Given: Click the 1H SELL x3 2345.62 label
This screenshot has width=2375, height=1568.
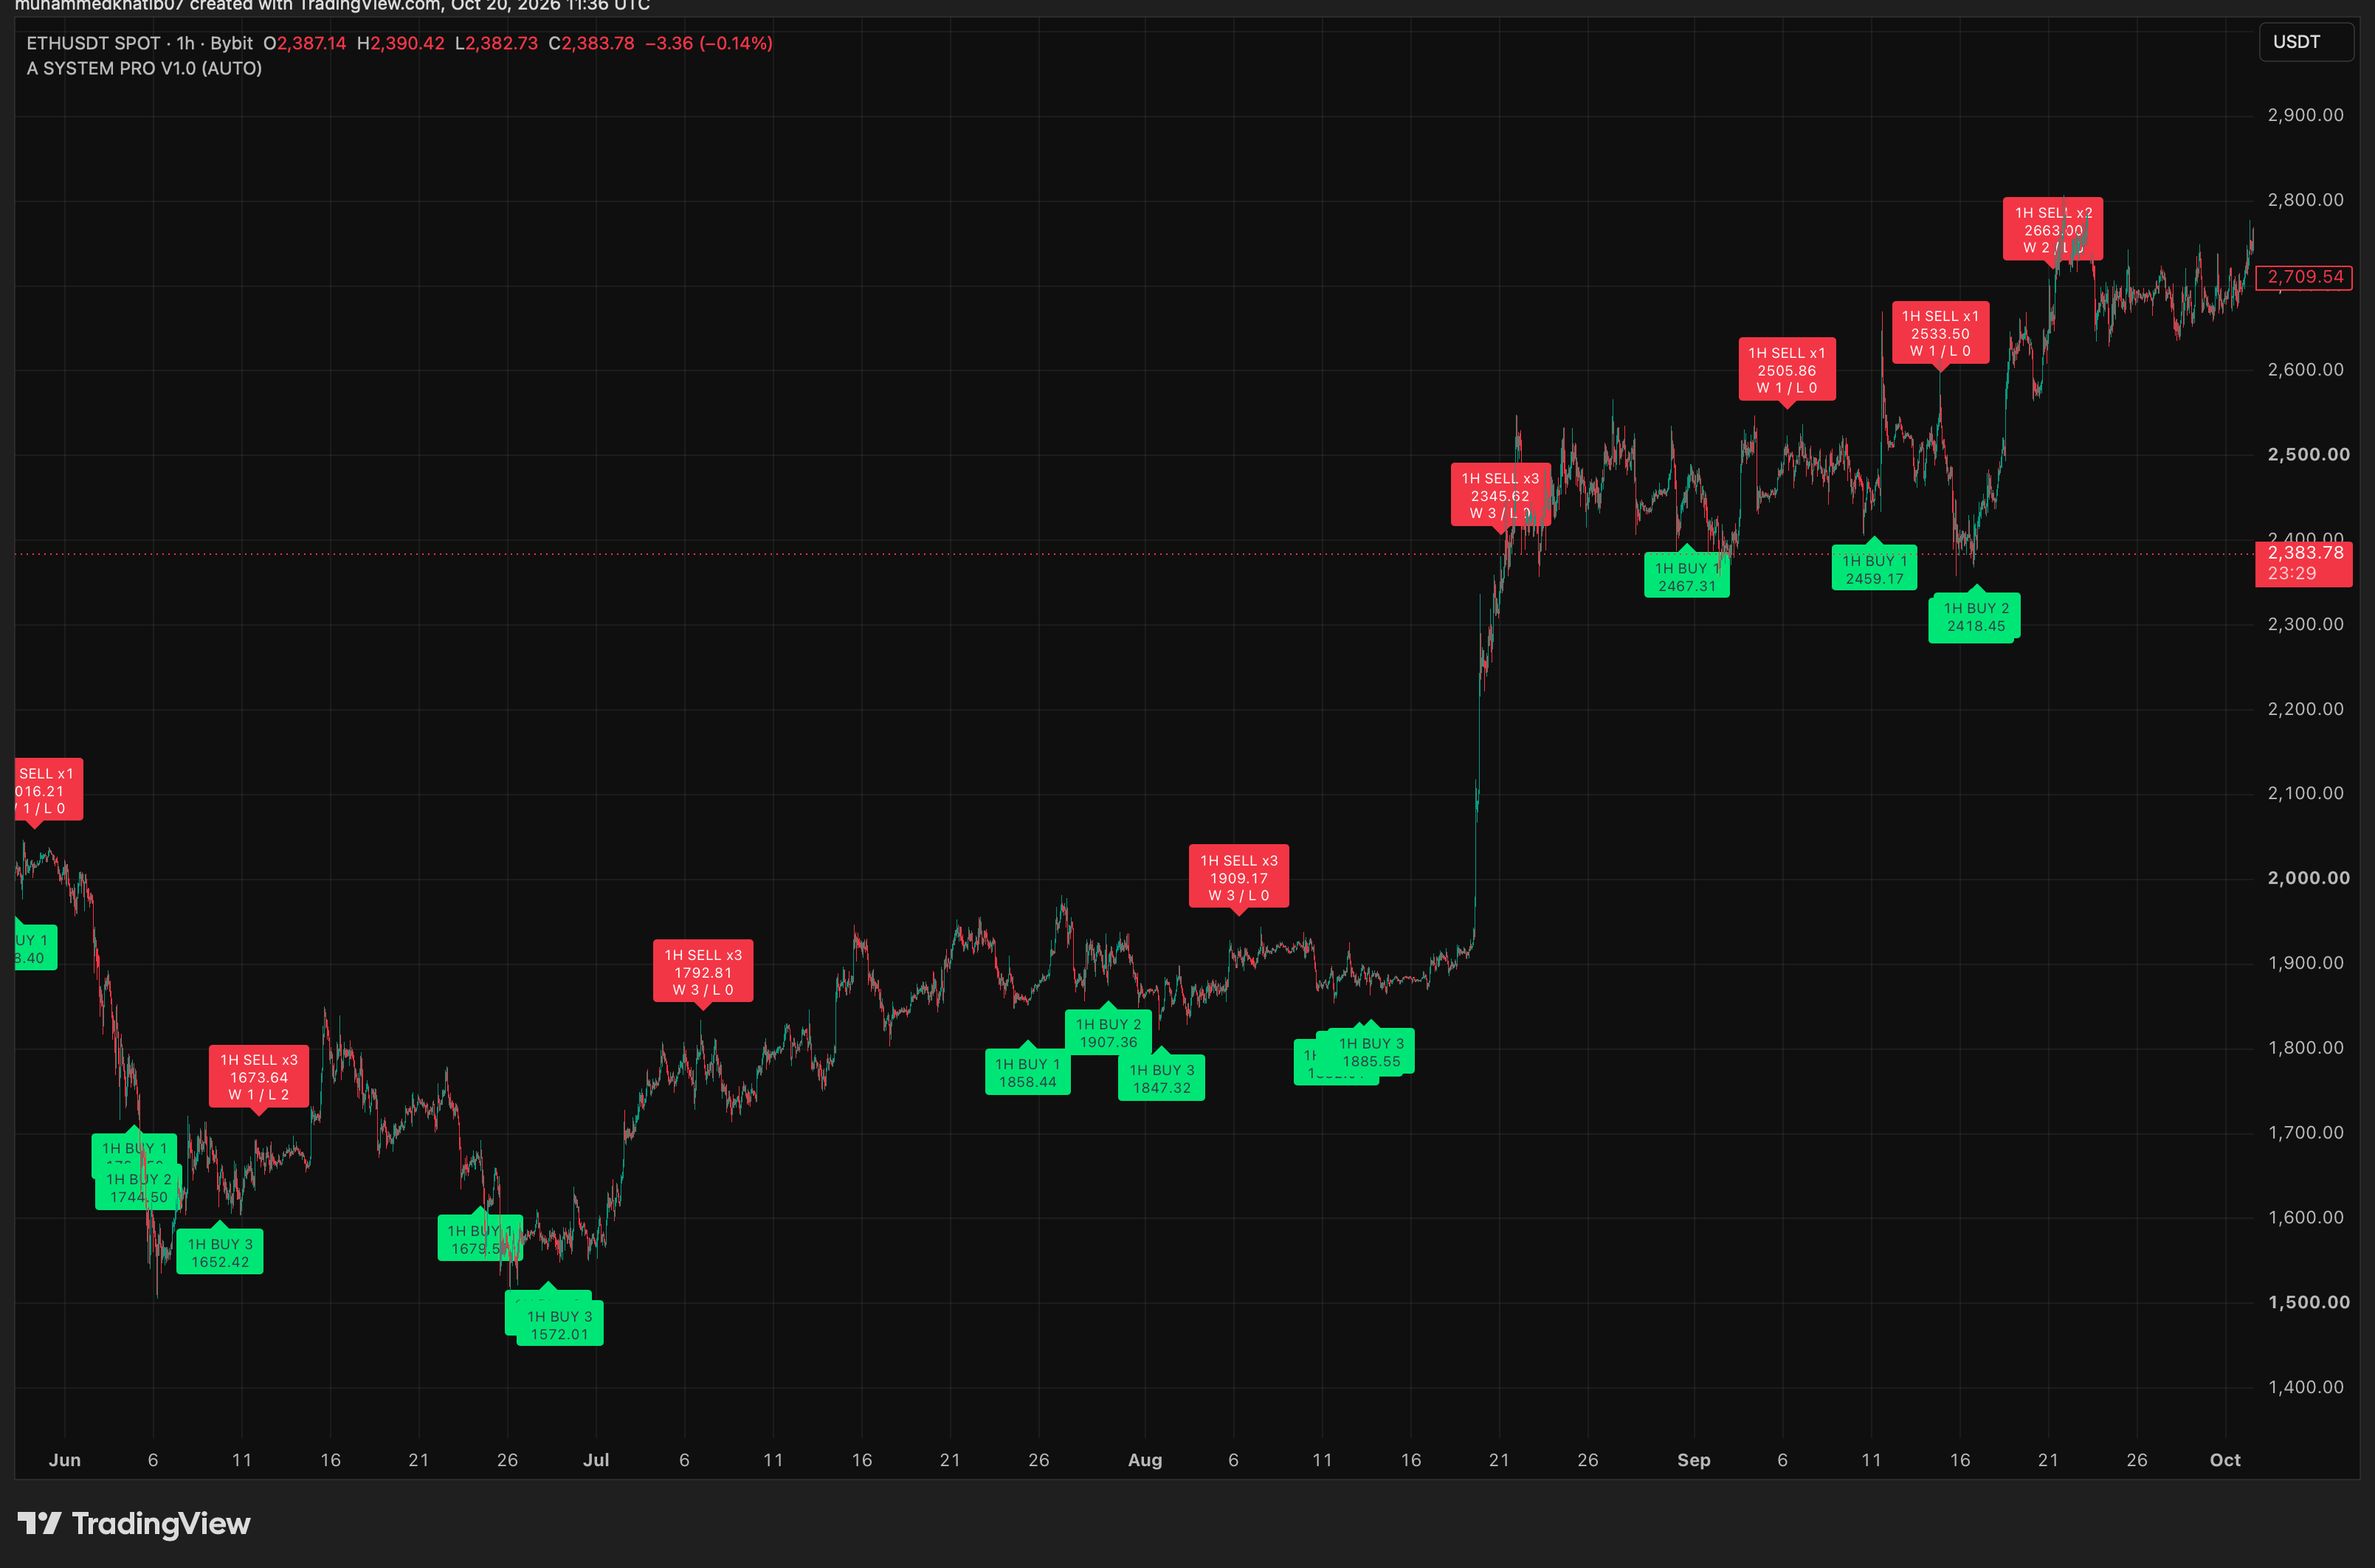Looking at the screenshot, I should pos(1500,495).
